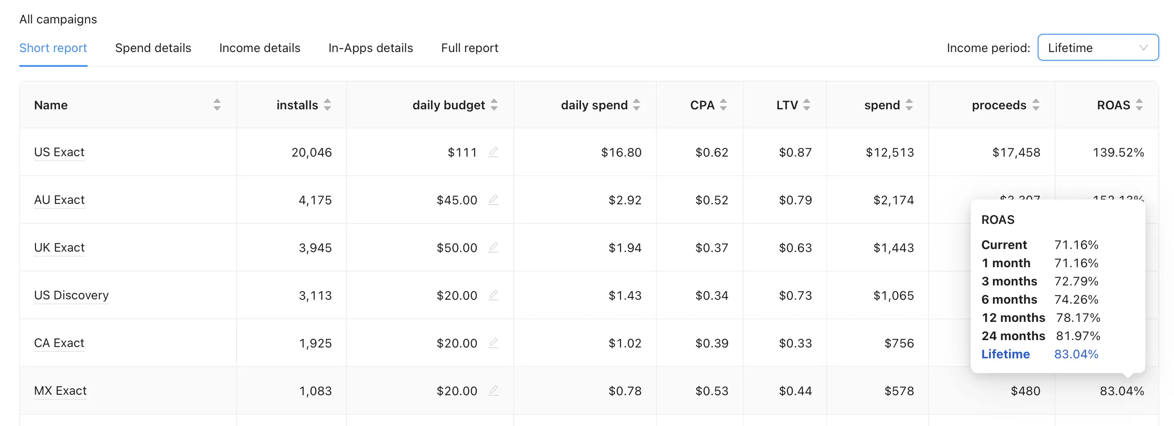Edit daily budget for MX Exact
1174x426 pixels.
[493, 390]
